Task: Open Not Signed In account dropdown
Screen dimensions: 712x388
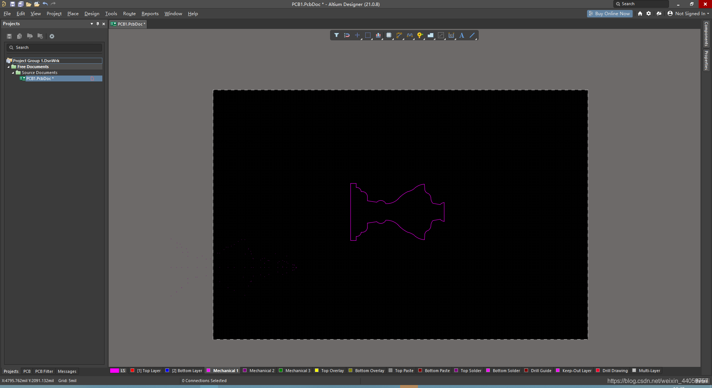Action: pos(688,13)
